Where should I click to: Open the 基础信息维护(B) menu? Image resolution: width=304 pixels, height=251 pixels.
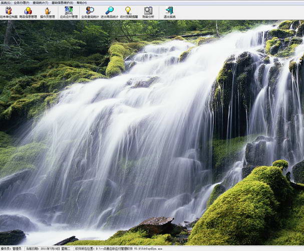(x=62, y=3)
